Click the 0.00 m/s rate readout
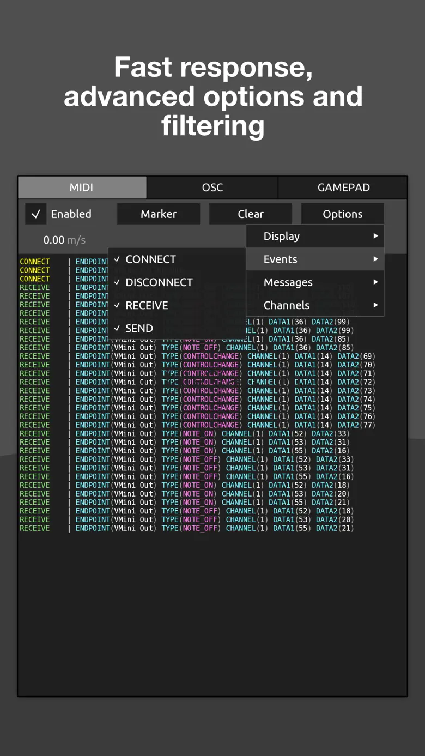This screenshot has width=425, height=756. 64,240
